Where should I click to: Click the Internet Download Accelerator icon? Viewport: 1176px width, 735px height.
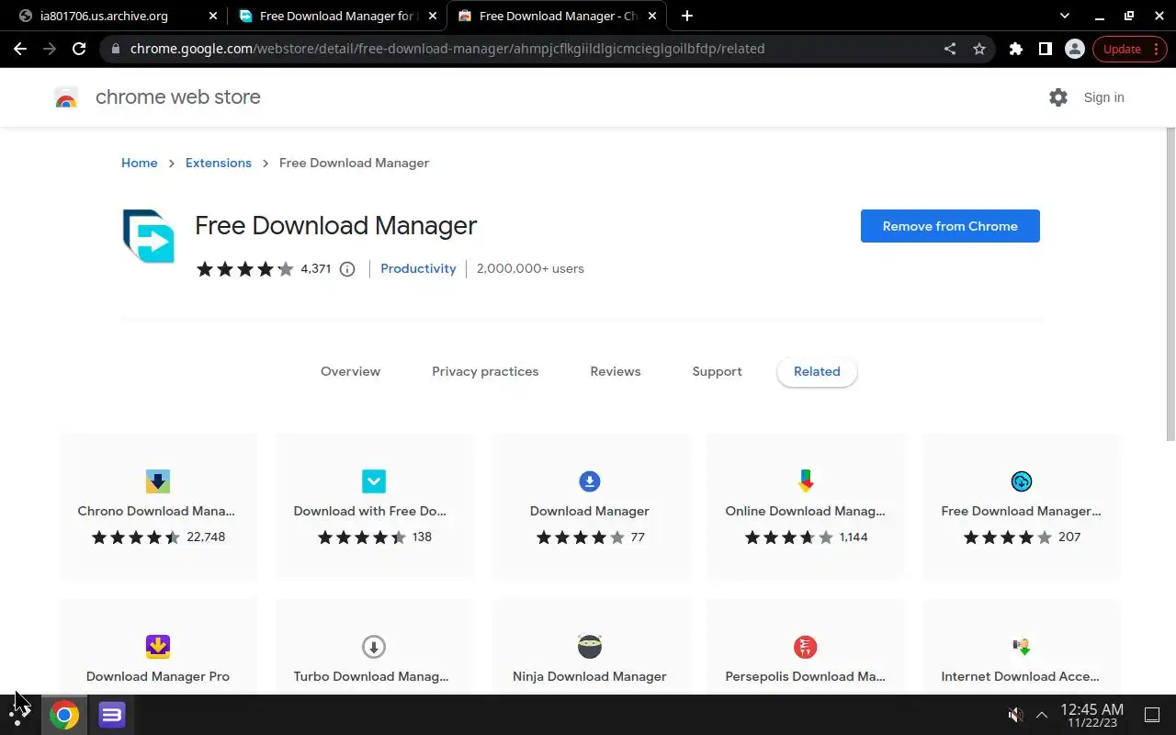pyautogui.click(x=1021, y=647)
